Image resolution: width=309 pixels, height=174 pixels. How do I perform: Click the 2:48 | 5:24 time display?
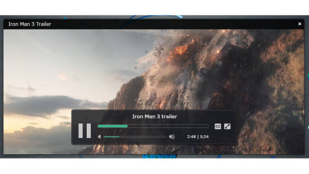point(198,137)
